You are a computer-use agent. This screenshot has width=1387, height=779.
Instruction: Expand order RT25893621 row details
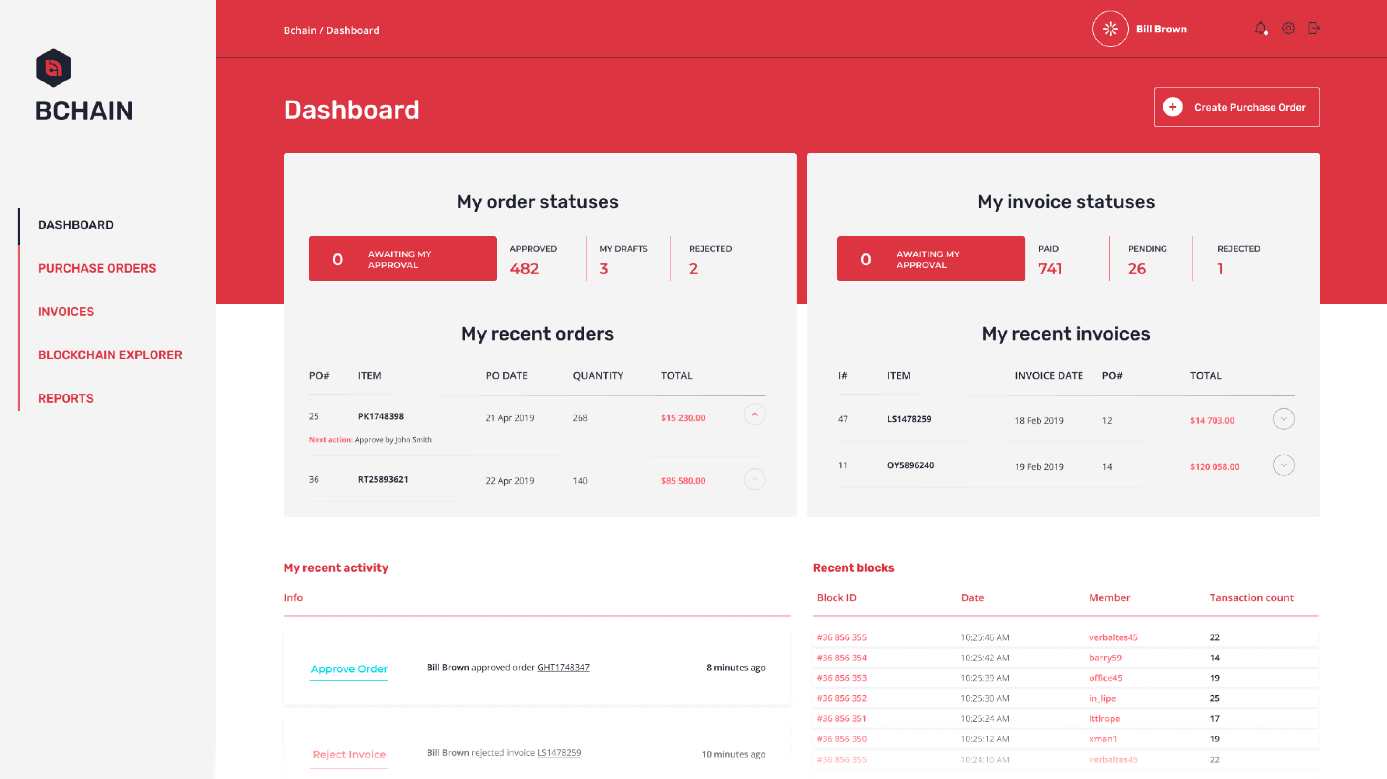tap(755, 479)
